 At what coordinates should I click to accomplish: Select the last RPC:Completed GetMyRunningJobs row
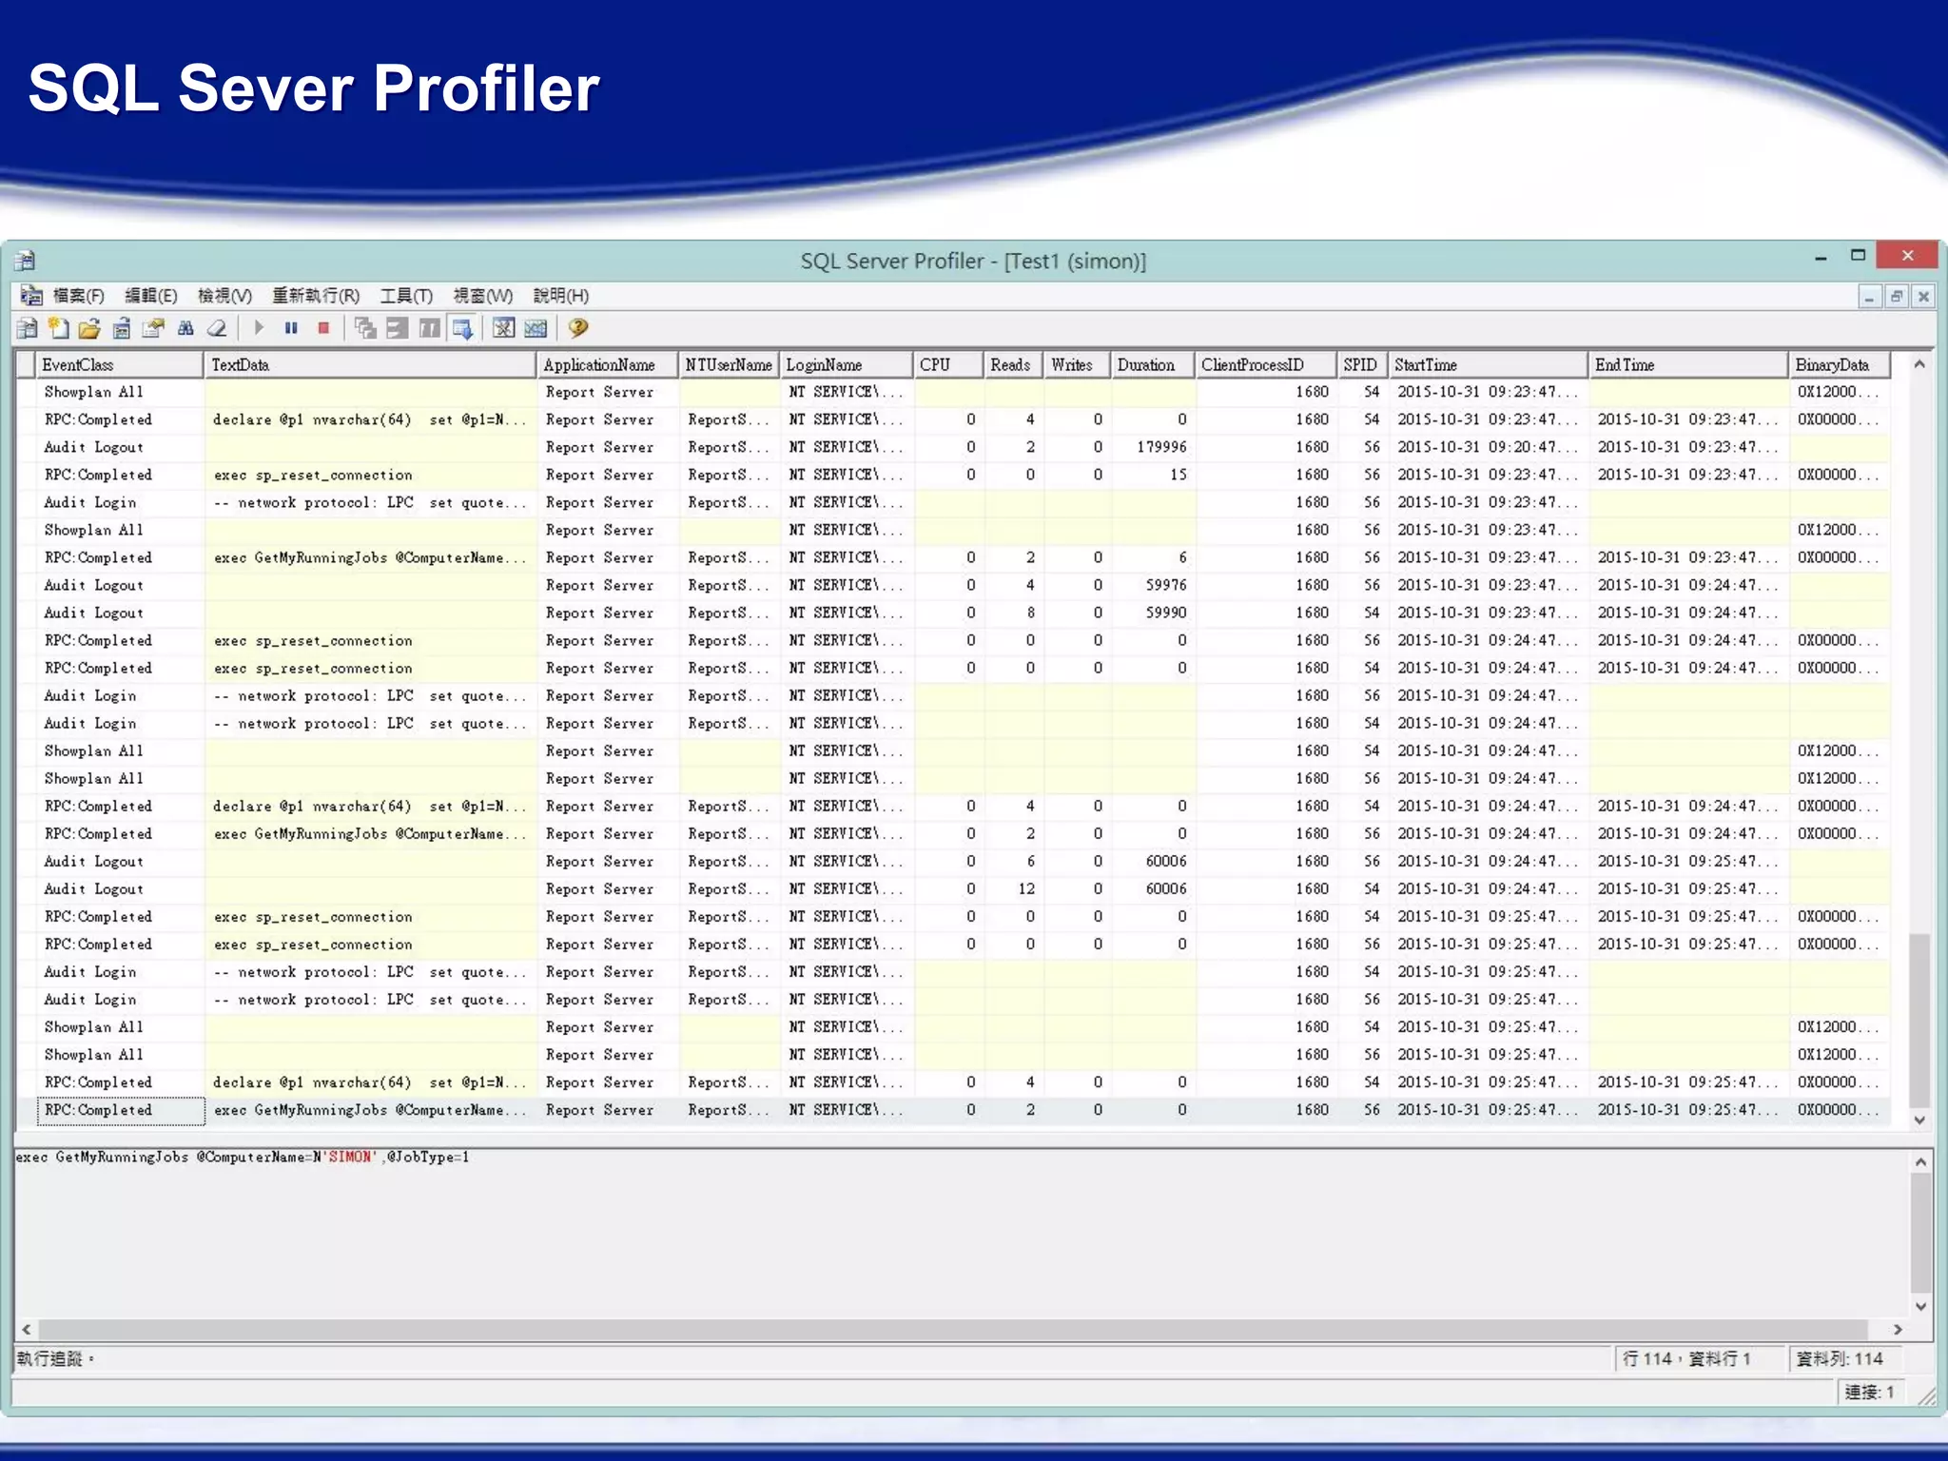pyautogui.click(x=953, y=1110)
